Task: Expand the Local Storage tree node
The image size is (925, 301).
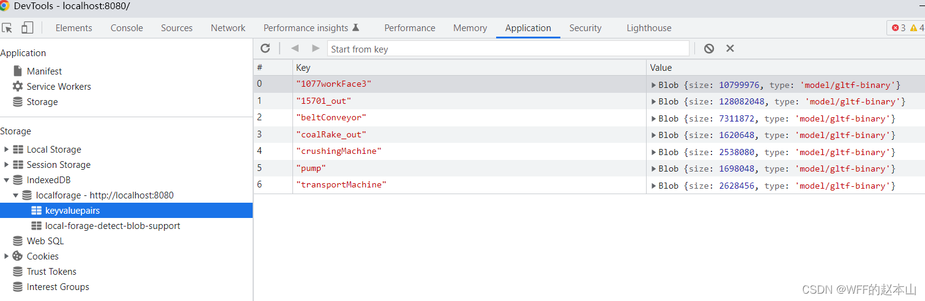Action: tap(7, 150)
